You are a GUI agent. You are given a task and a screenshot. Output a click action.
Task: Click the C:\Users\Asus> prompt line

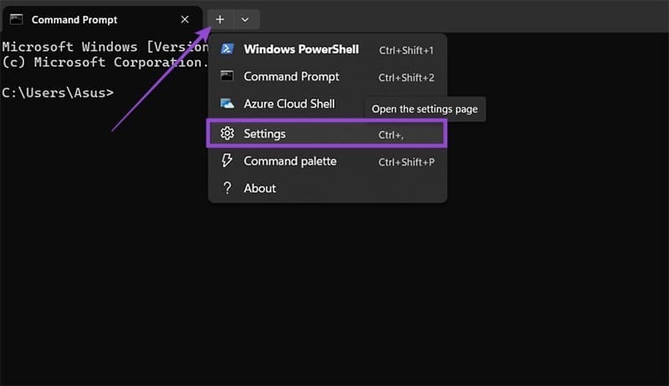coord(57,92)
